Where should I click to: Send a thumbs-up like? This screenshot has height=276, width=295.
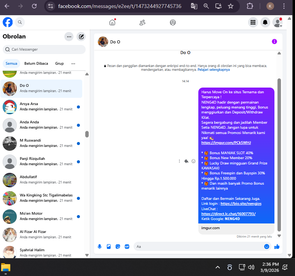[277, 246]
